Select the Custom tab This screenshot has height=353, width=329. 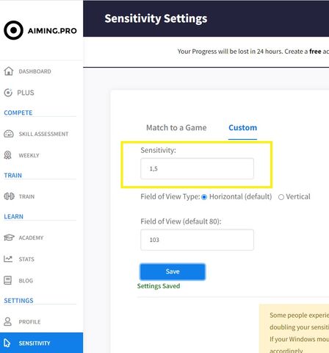pyautogui.click(x=242, y=128)
